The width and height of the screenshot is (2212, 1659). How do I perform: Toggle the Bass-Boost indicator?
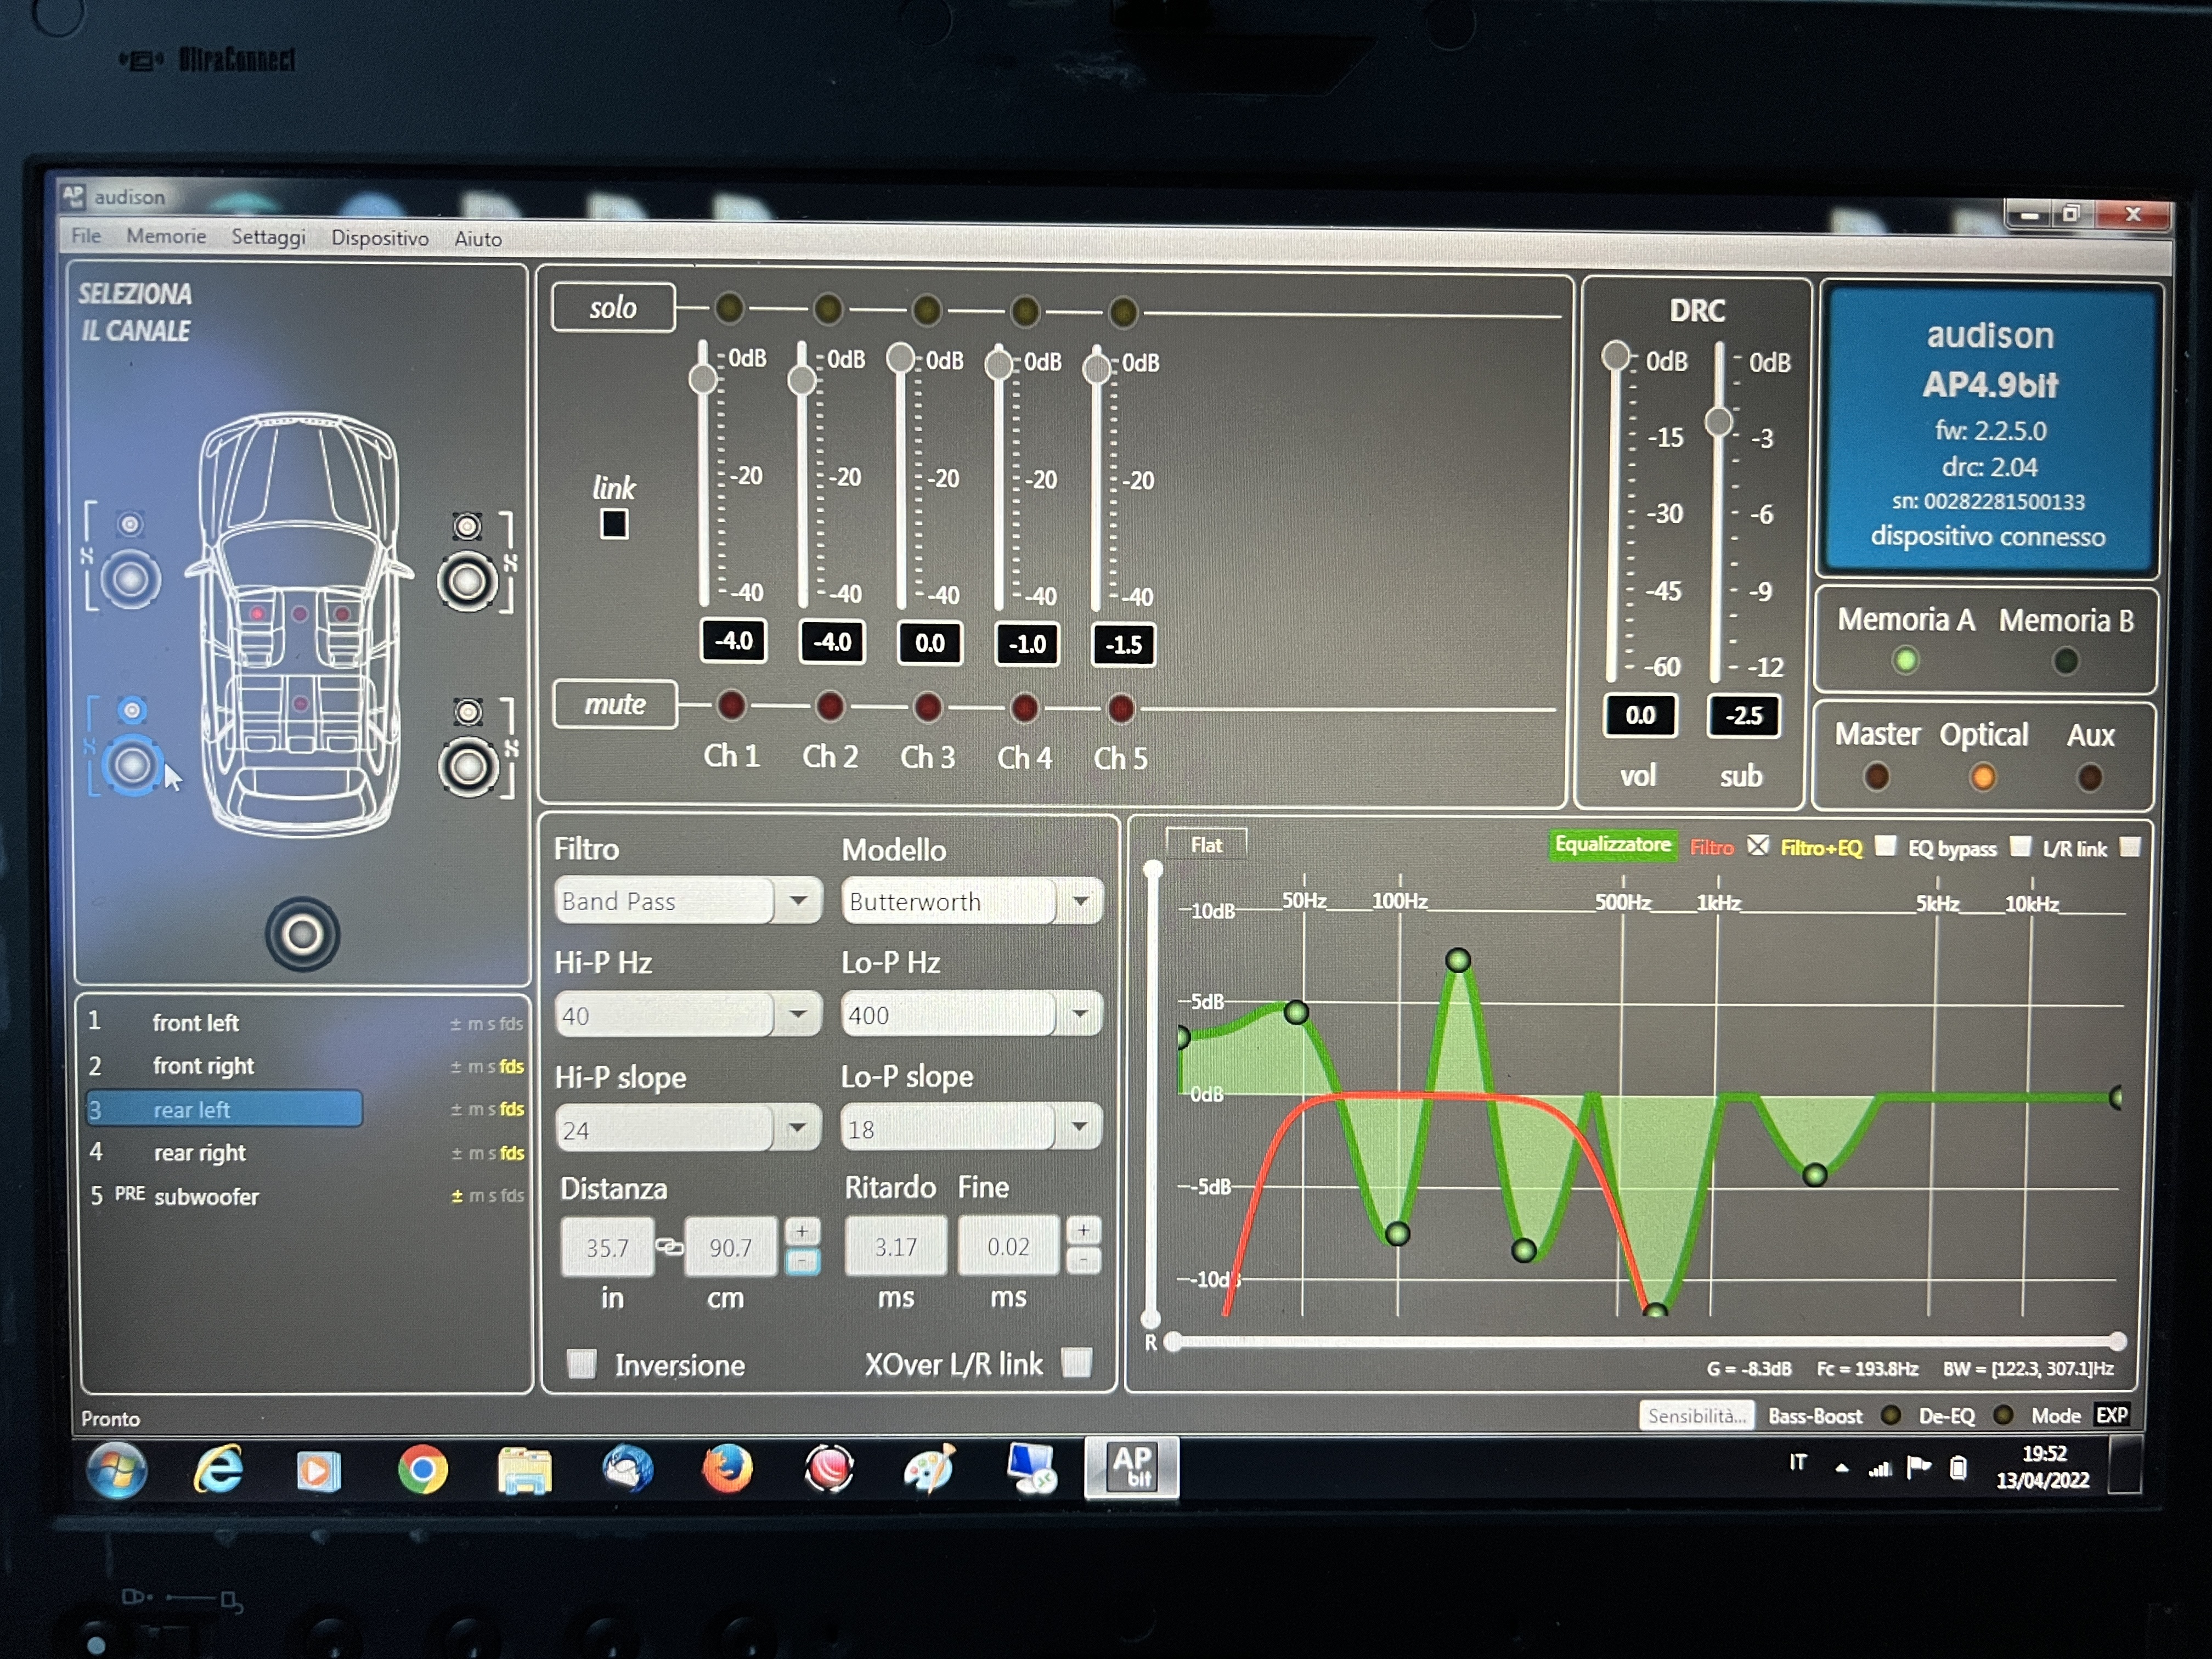tap(1890, 1415)
